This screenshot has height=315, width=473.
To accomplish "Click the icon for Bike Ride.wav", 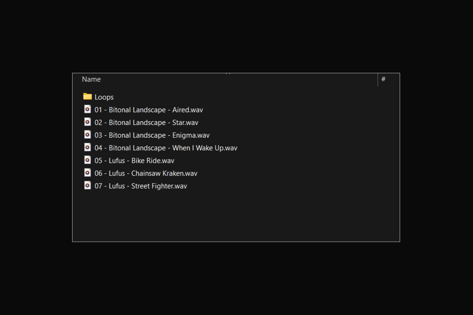I will (88, 160).
